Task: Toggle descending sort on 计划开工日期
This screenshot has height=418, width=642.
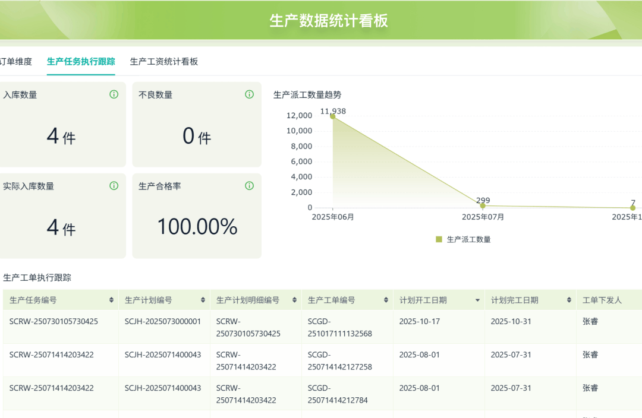Action: coord(477,300)
